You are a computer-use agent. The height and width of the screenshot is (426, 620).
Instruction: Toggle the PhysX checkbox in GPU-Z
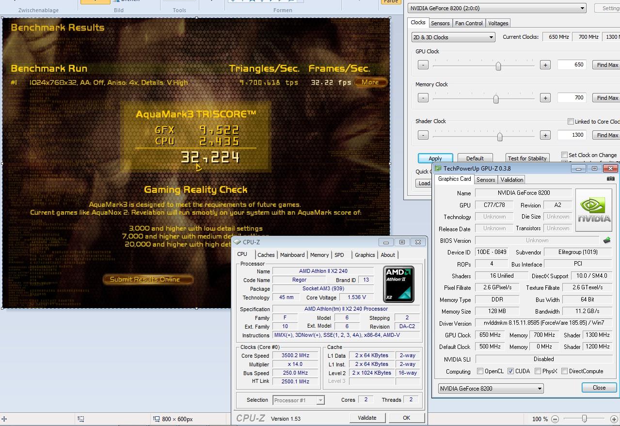point(538,371)
